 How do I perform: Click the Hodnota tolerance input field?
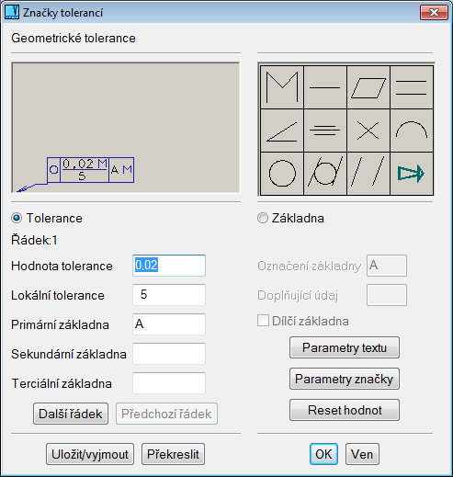169,266
